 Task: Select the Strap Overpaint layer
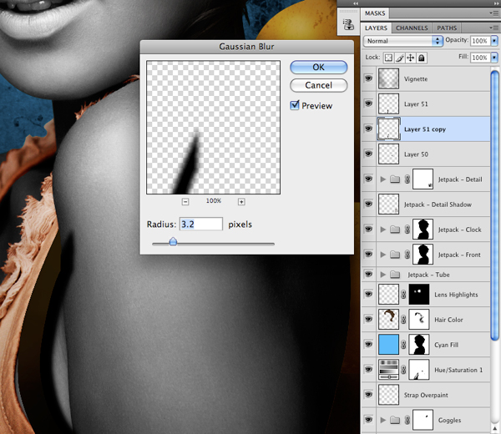click(426, 395)
